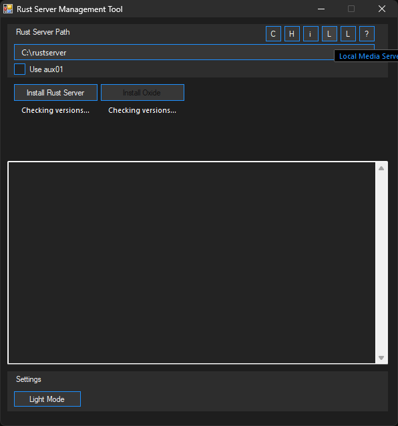The width and height of the screenshot is (398, 426).
Task: Click the H shortcut button
Action: 292,34
